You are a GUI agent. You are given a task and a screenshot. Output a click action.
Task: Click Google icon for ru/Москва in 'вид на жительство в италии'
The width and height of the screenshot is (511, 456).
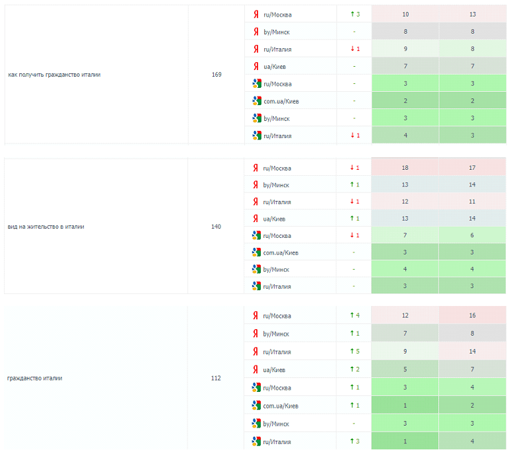256,235
